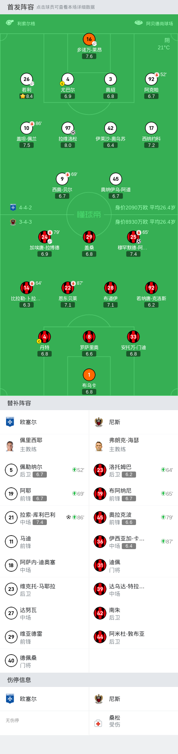178x754 pixels.
Task: Click the referee whistle icon 利索尔格
Action: 10,23
